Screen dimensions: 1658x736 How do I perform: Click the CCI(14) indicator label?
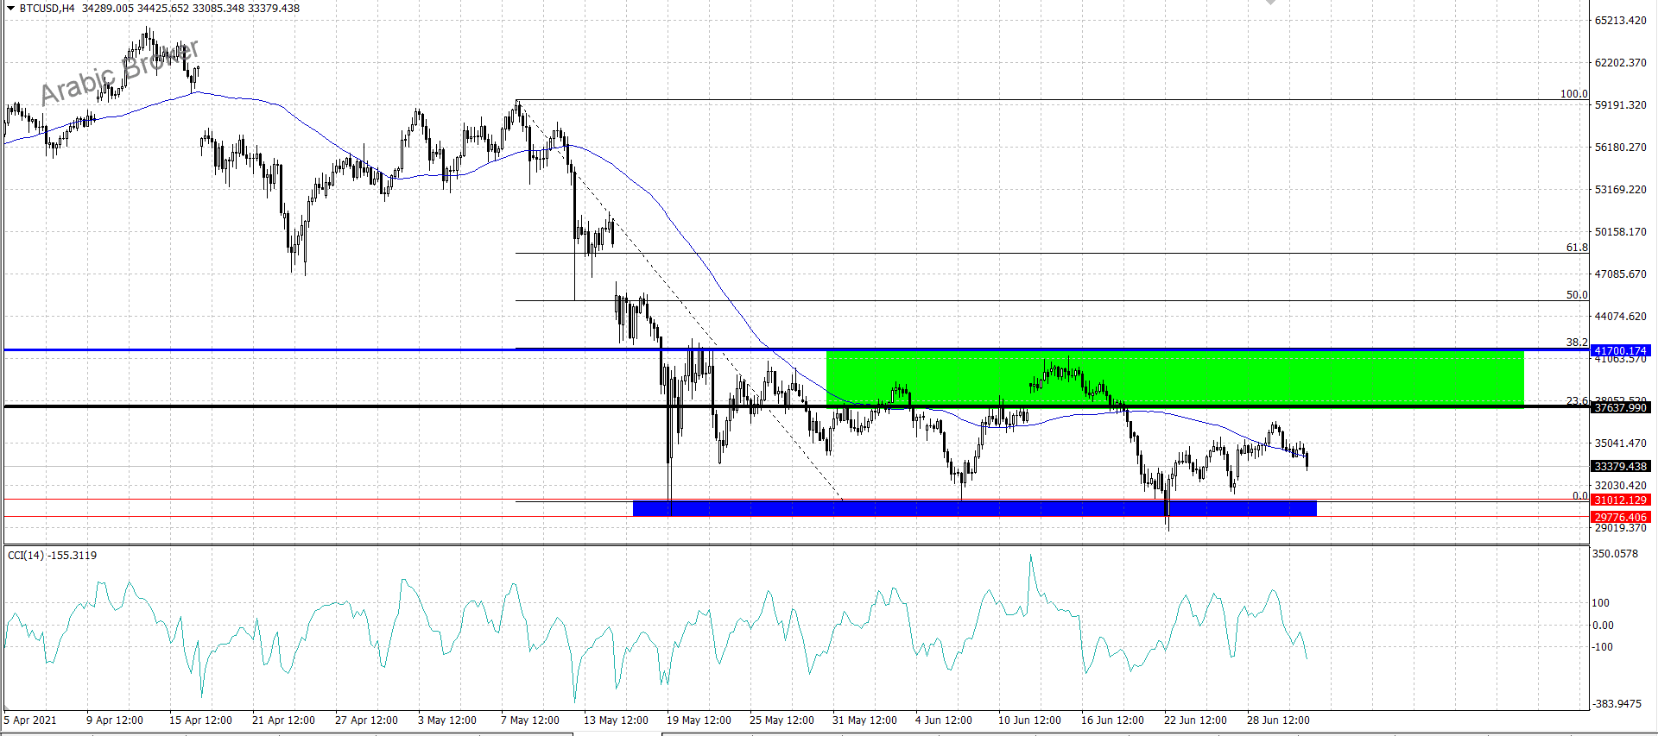[x=52, y=556]
